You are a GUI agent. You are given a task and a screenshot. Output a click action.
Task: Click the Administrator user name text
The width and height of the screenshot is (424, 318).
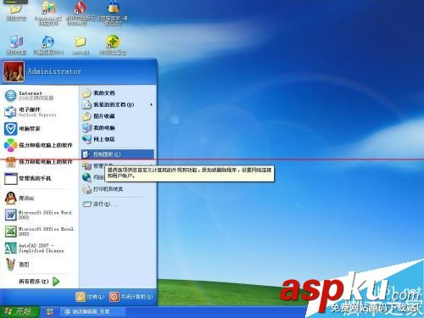[x=54, y=71]
